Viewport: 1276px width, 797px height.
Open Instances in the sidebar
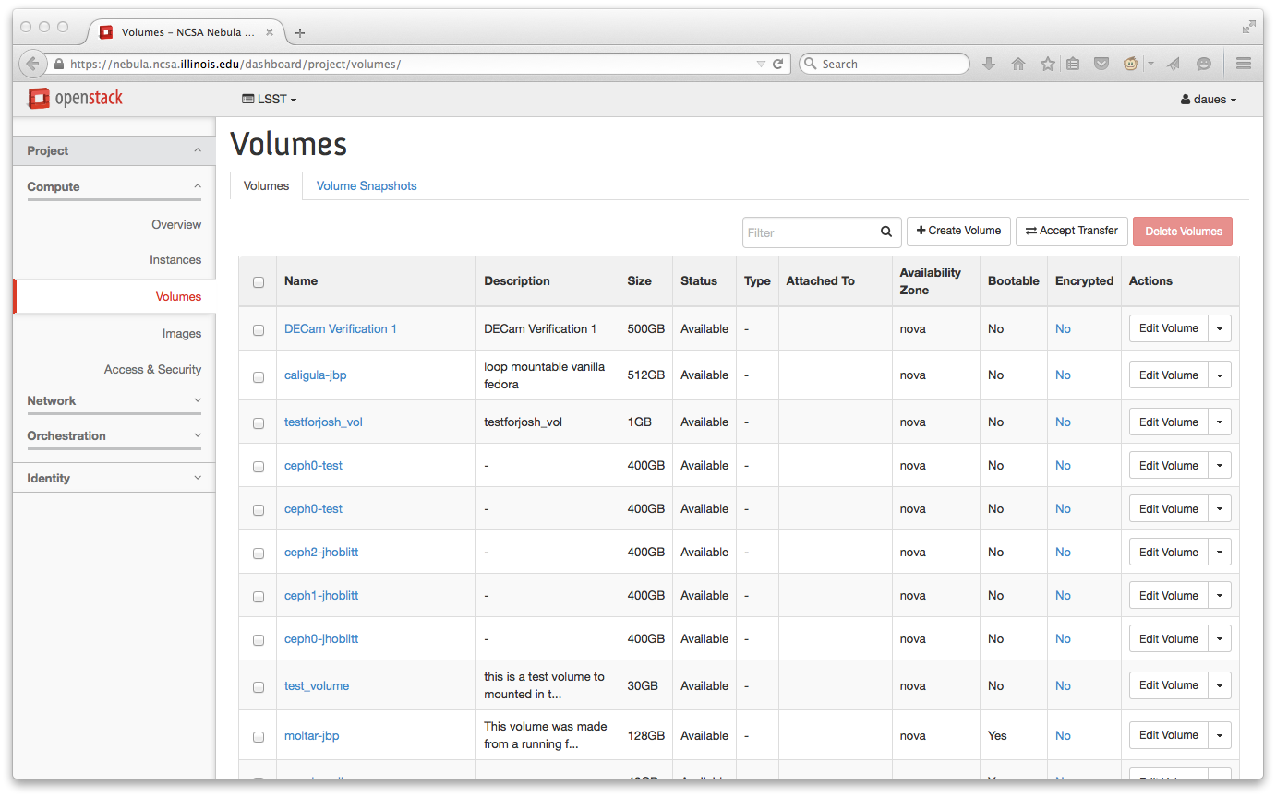pos(175,259)
